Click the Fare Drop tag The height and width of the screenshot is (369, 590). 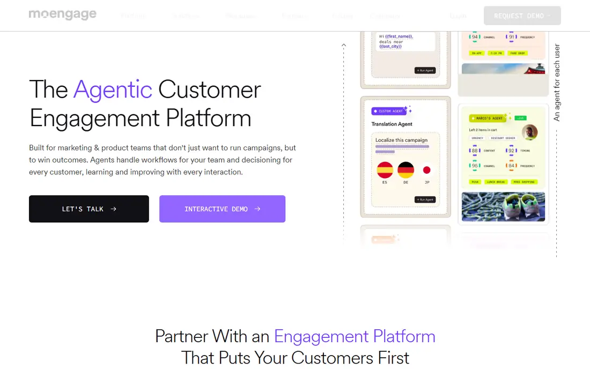pyautogui.click(x=518, y=53)
